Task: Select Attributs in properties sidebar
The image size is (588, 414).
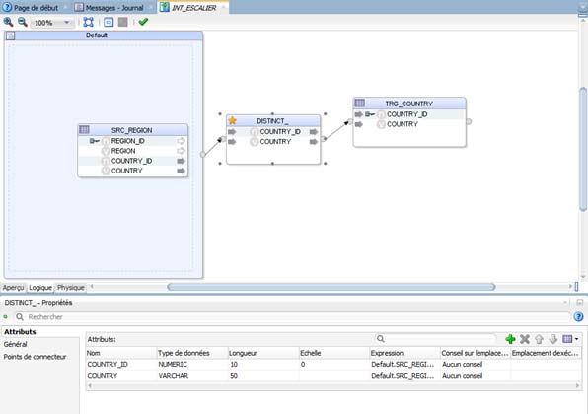Action: coord(20,332)
